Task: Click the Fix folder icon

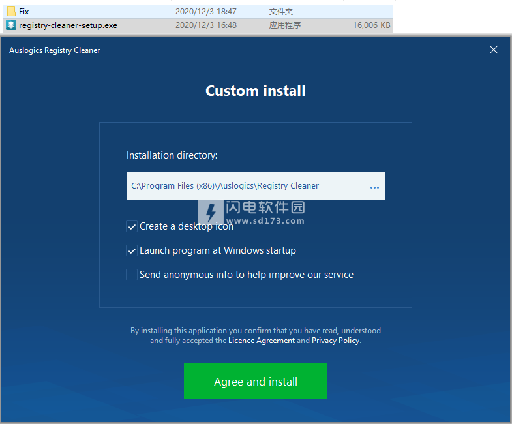Action: pyautogui.click(x=11, y=12)
